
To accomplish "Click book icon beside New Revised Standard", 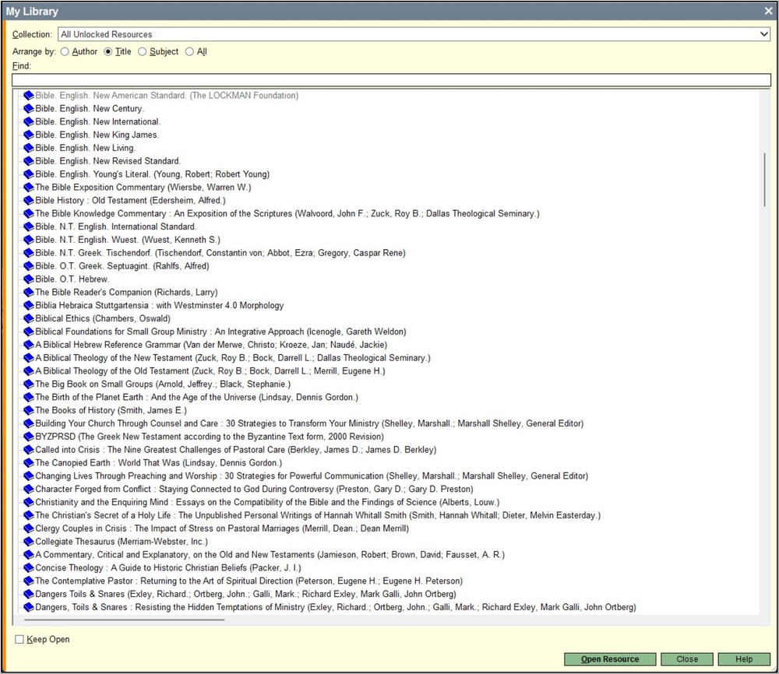I will tap(29, 161).
